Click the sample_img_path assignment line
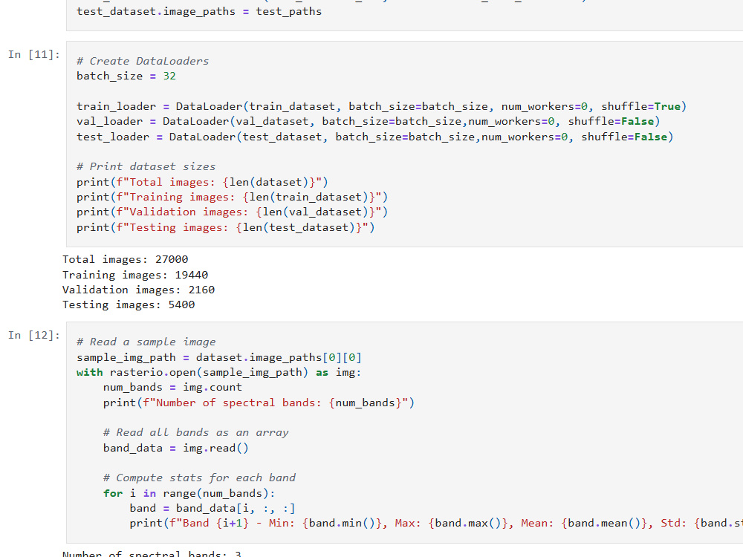Viewport: 743px width, 557px height. click(219, 358)
